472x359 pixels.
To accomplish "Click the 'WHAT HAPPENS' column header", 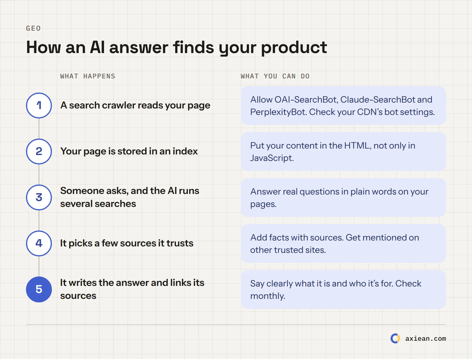I will click(88, 76).
